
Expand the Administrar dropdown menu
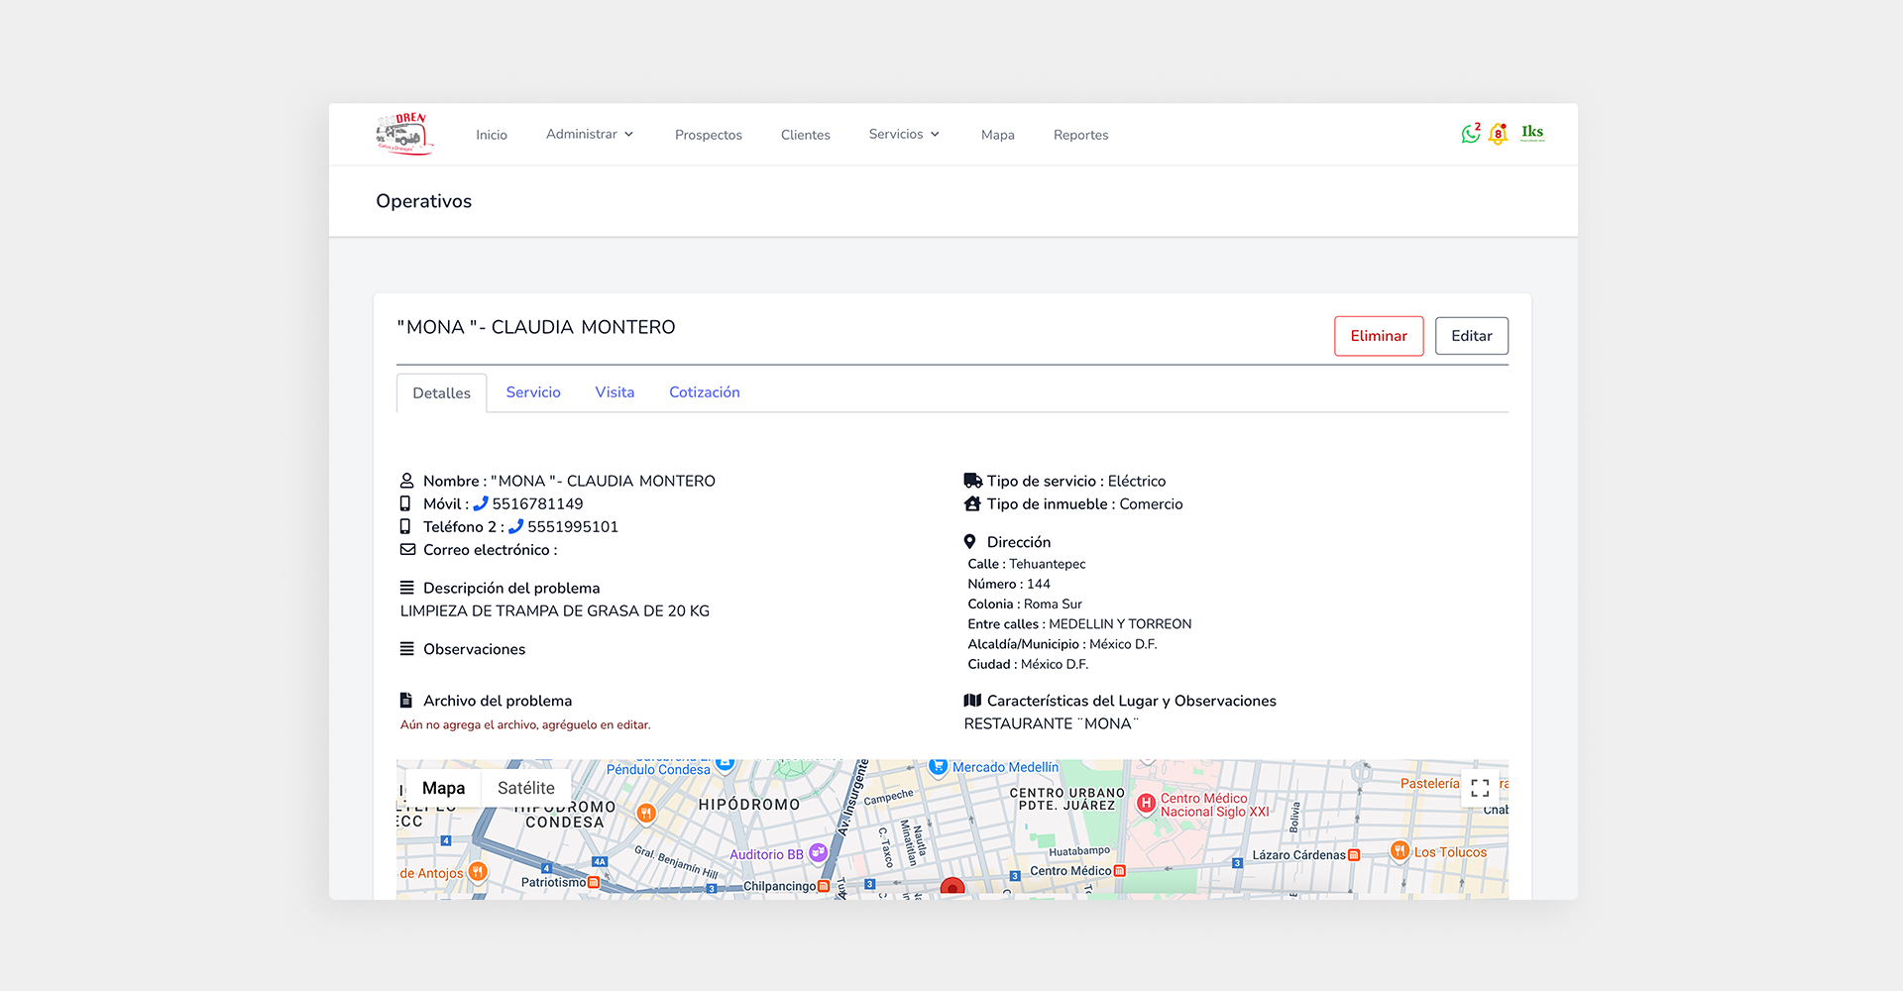click(590, 134)
